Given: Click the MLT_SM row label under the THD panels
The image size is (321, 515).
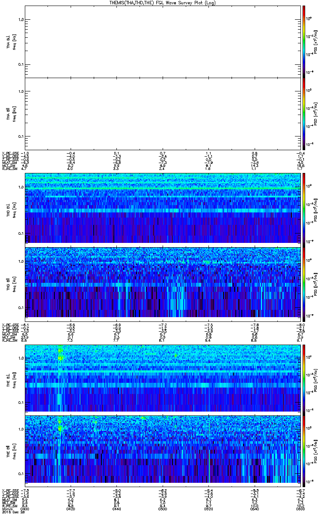Looking at the screenshot, I should pyautogui.click(x=9, y=336).
